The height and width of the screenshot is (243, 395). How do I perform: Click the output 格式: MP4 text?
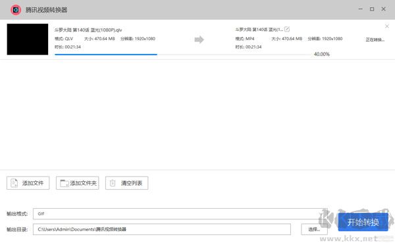point(245,39)
